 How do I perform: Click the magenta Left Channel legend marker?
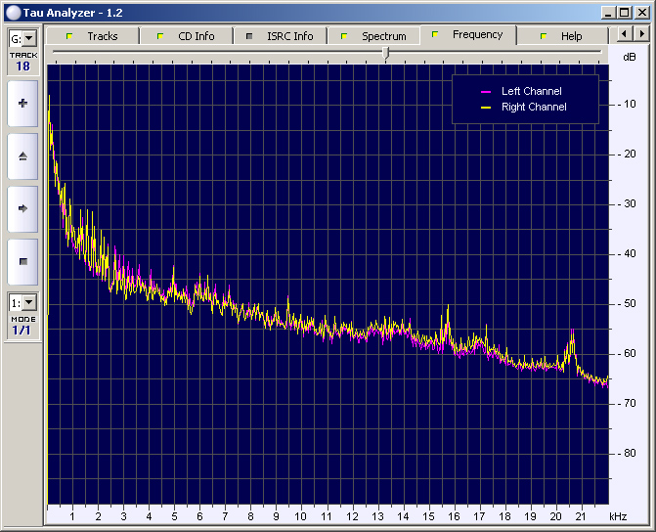[x=484, y=92]
